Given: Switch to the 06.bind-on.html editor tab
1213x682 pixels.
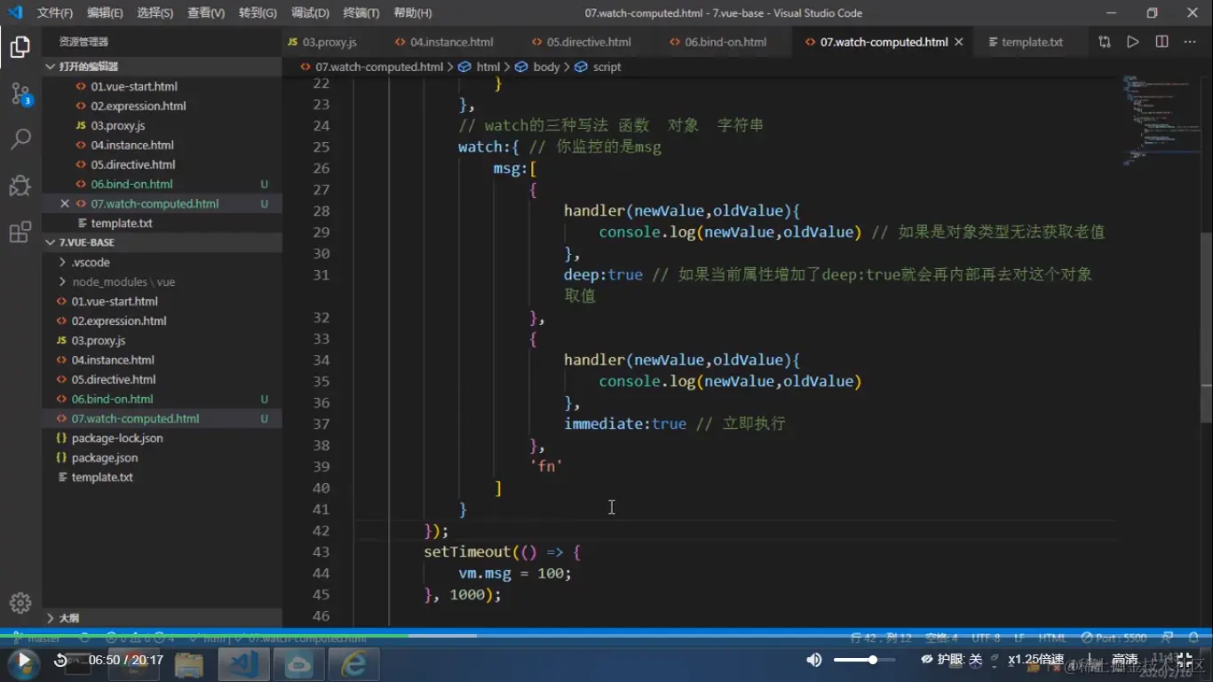Looking at the screenshot, I should [x=725, y=42].
